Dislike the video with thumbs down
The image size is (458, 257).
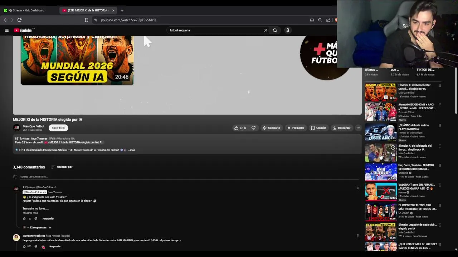(x=253, y=128)
